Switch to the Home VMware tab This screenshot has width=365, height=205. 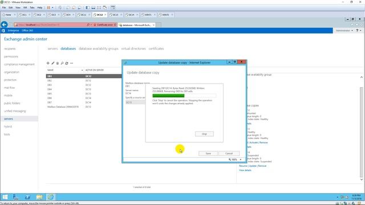8,15
